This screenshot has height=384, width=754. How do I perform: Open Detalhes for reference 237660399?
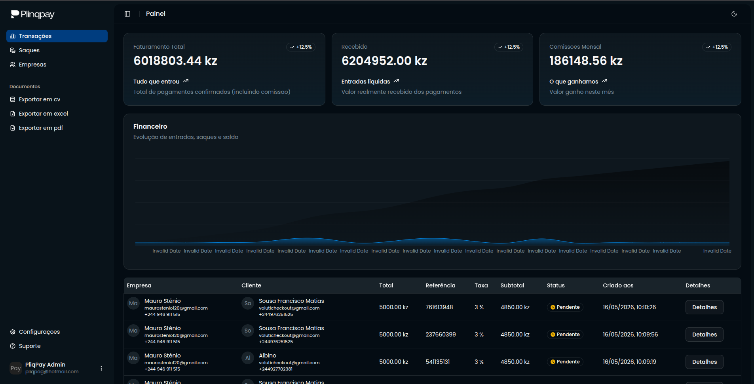705,335
